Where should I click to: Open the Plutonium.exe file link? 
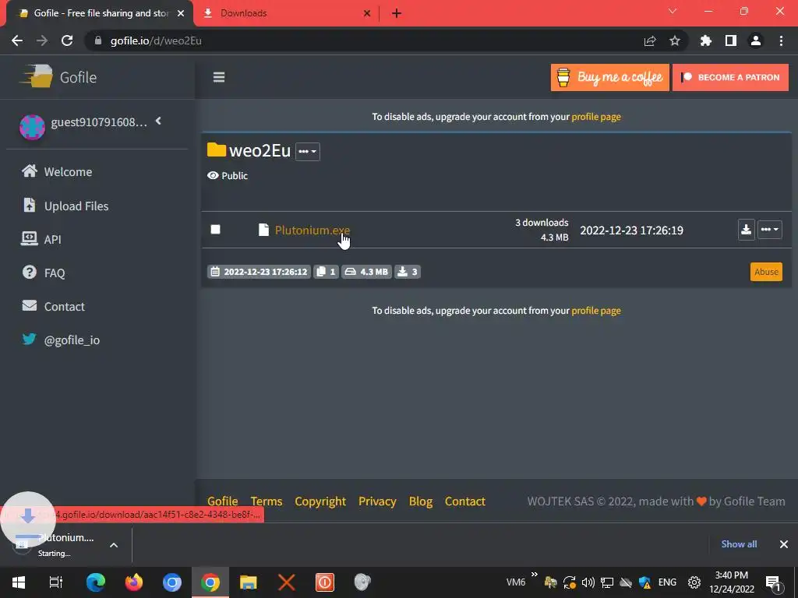pos(312,230)
